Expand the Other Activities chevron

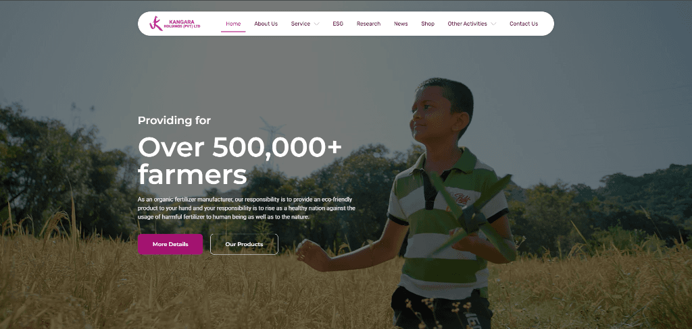tap(493, 24)
